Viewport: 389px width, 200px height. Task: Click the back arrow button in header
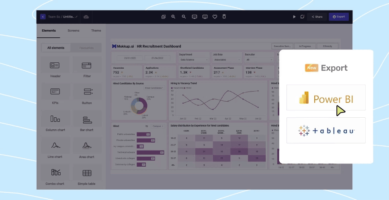pos(43,16)
